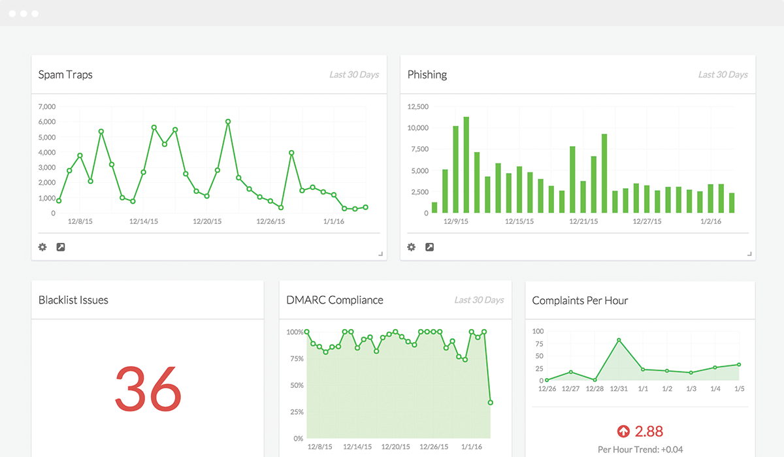Click red upward arrow trend icon
Screen dimensions: 784x457
coord(623,432)
